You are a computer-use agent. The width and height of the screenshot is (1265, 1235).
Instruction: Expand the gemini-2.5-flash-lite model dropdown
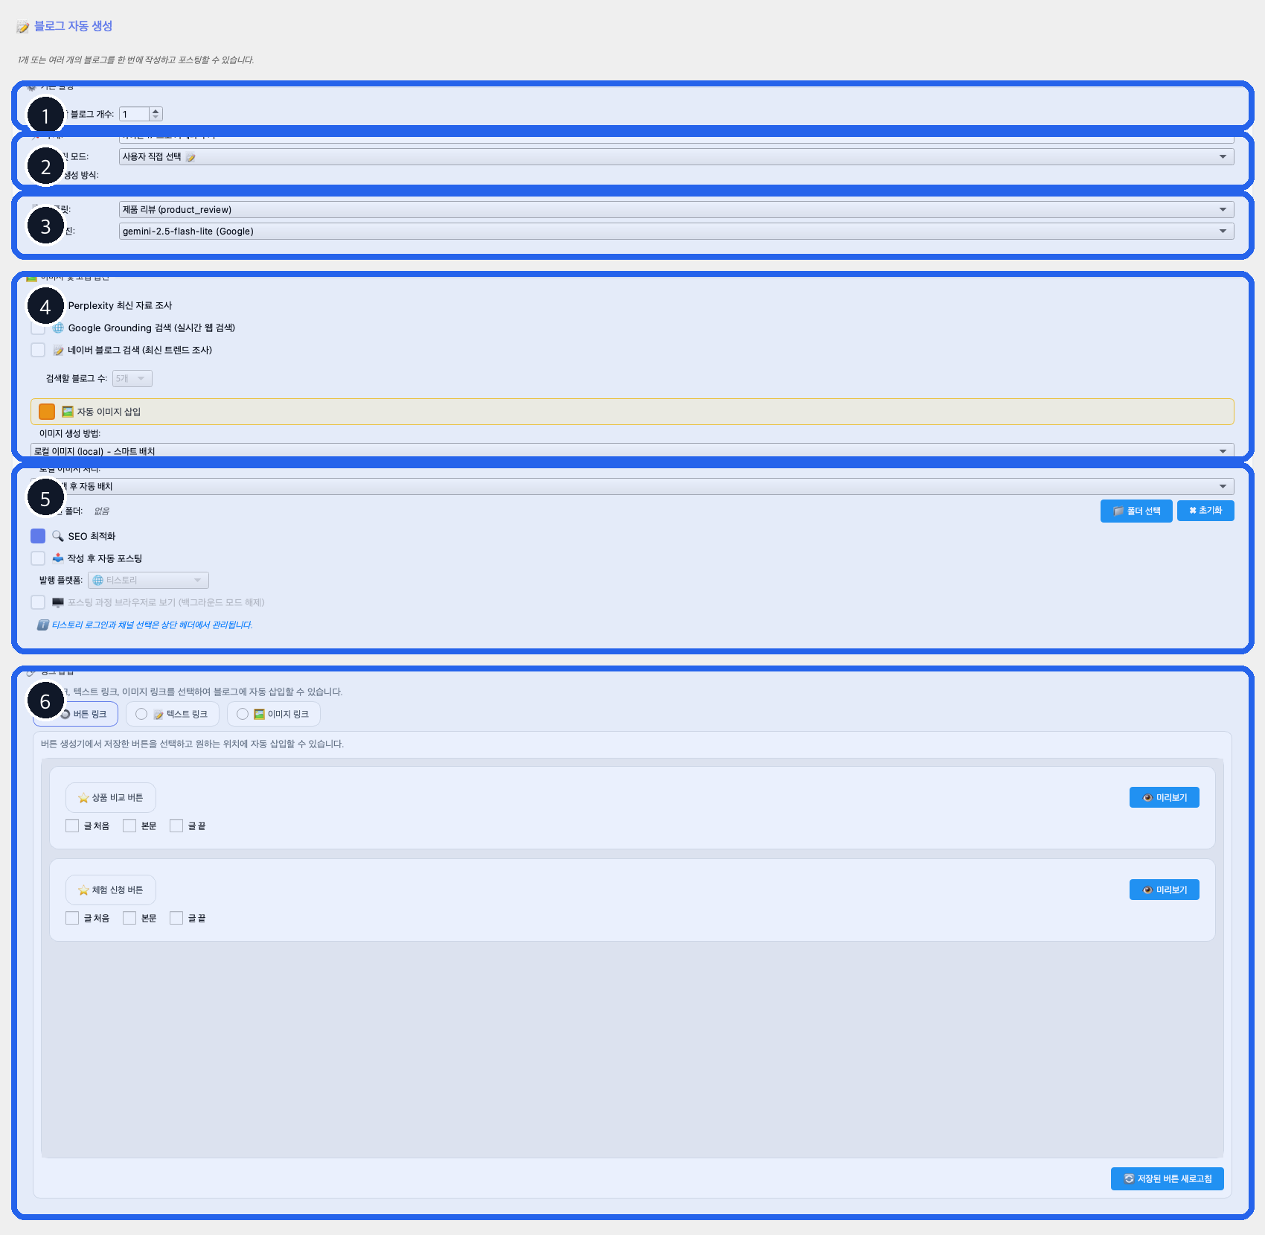point(676,232)
